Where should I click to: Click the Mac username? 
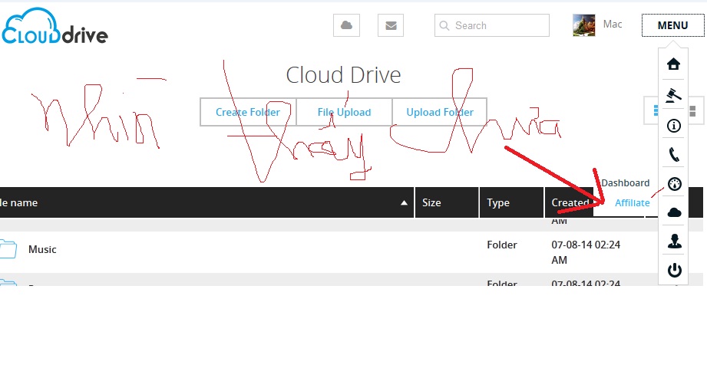[613, 25]
